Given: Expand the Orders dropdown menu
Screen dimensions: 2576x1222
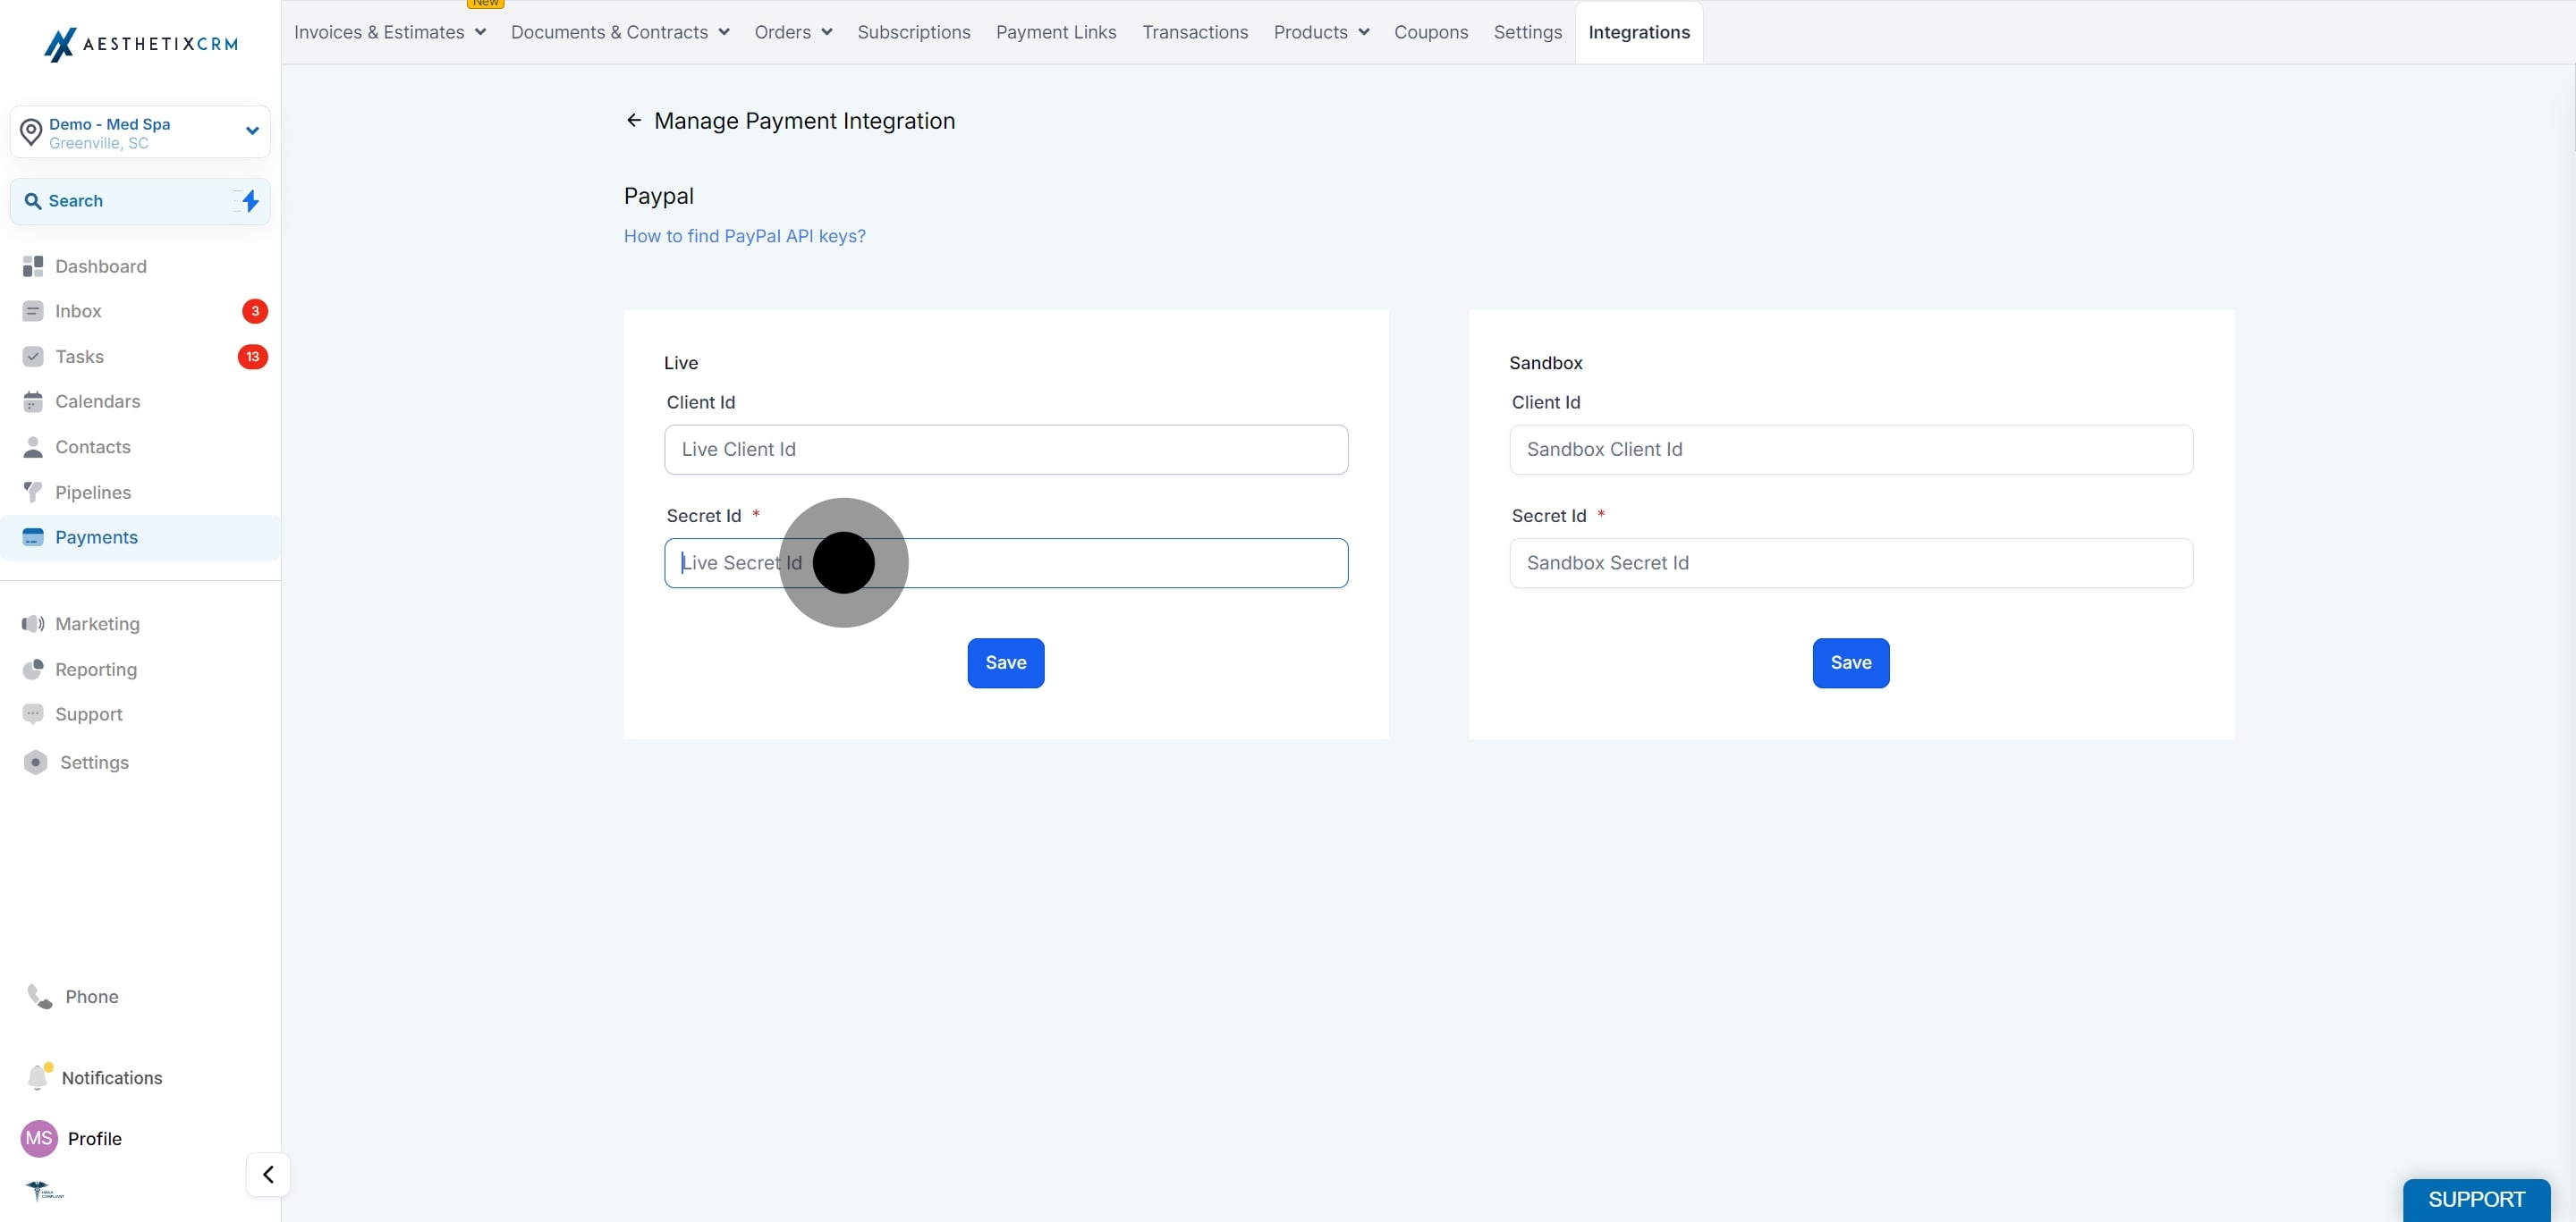Looking at the screenshot, I should click(x=793, y=32).
